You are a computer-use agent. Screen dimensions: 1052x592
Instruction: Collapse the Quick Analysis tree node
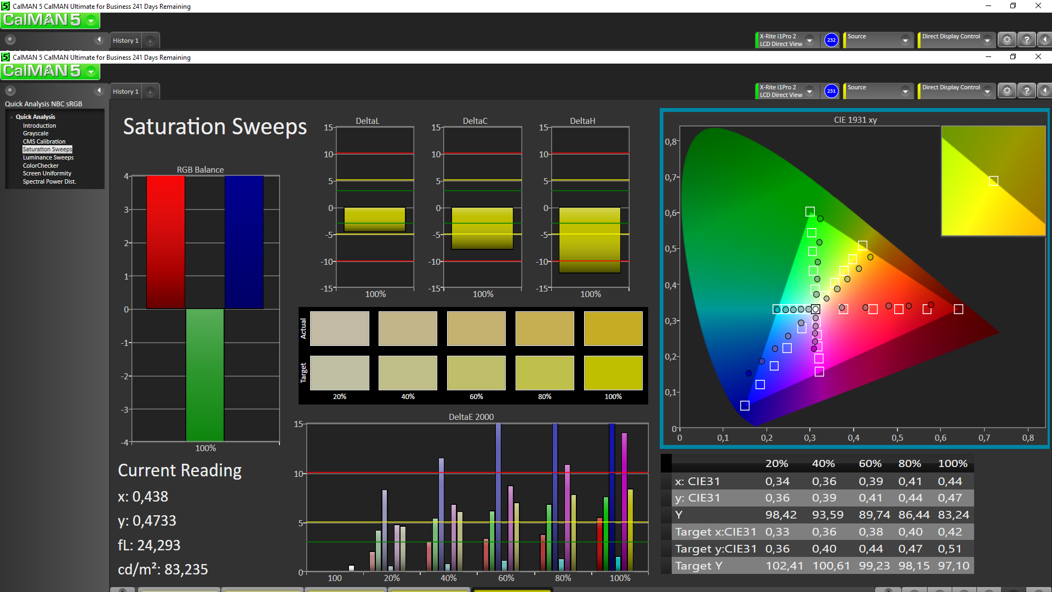pos(11,117)
